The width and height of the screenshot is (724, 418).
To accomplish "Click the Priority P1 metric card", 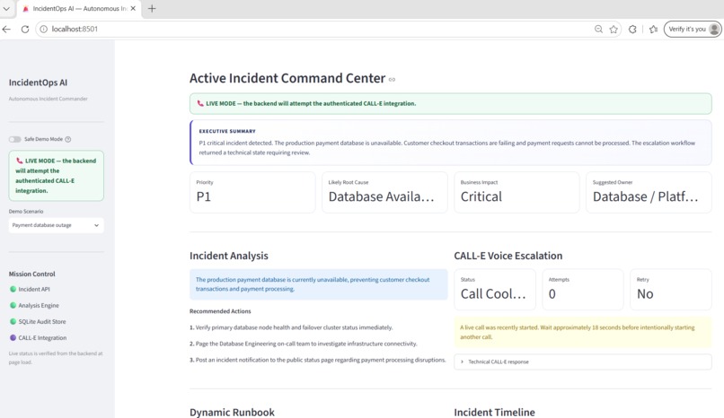I will click(x=252, y=192).
